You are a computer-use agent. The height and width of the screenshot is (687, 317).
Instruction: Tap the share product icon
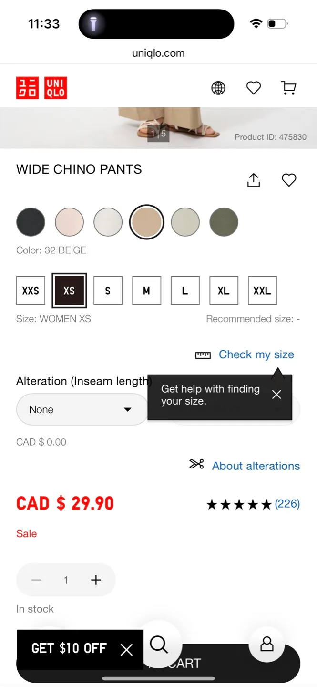(x=254, y=180)
